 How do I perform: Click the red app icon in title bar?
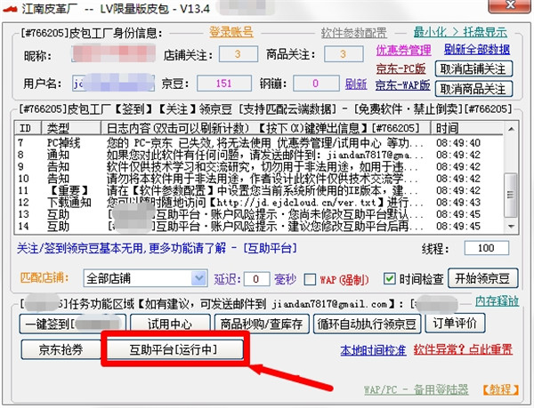coord(10,9)
